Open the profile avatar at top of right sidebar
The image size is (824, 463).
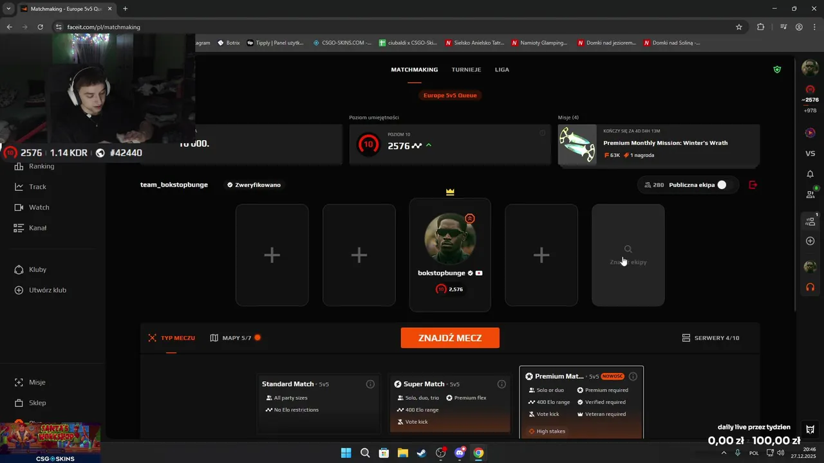[x=810, y=68]
